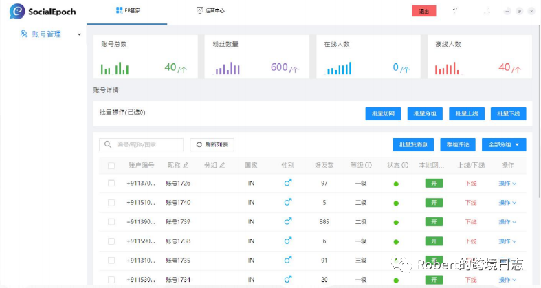Click the 批量上线 button
The height and width of the screenshot is (288, 541).
(467, 113)
